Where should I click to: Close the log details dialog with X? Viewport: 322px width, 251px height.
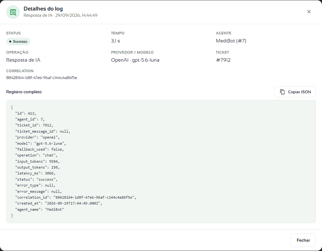click(309, 12)
